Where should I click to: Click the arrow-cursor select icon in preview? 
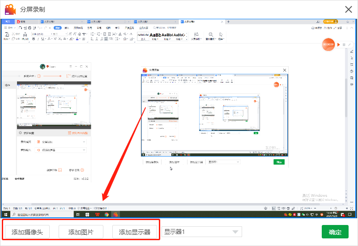click(x=221, y=34)
